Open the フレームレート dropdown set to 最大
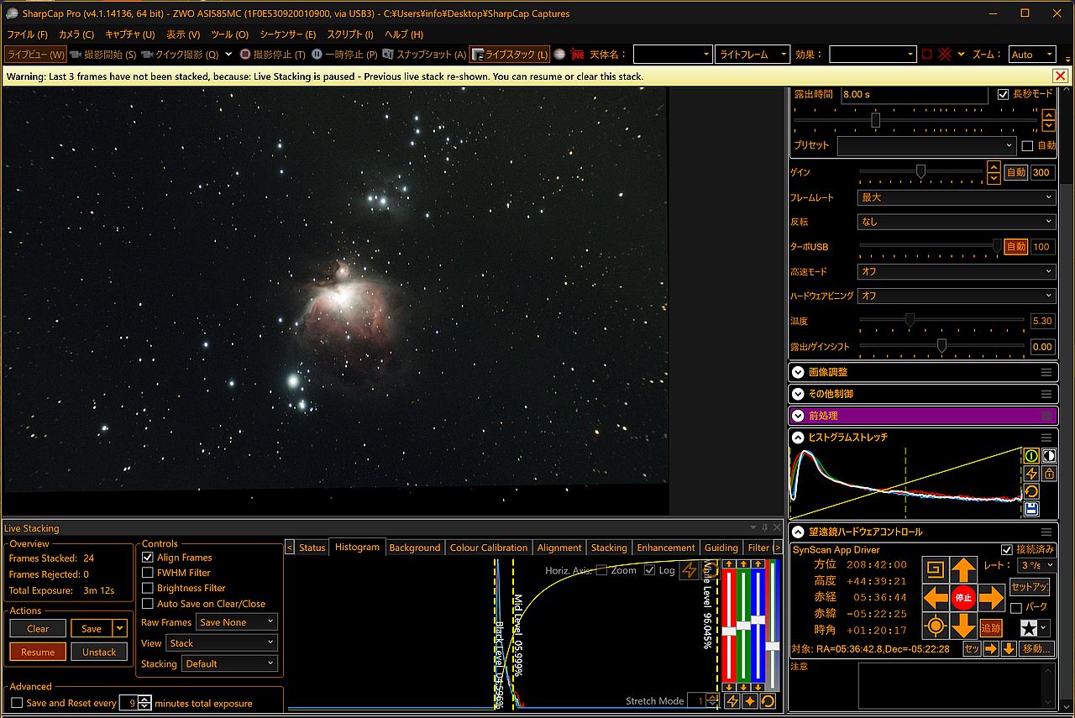 click(x=956, y=197)
